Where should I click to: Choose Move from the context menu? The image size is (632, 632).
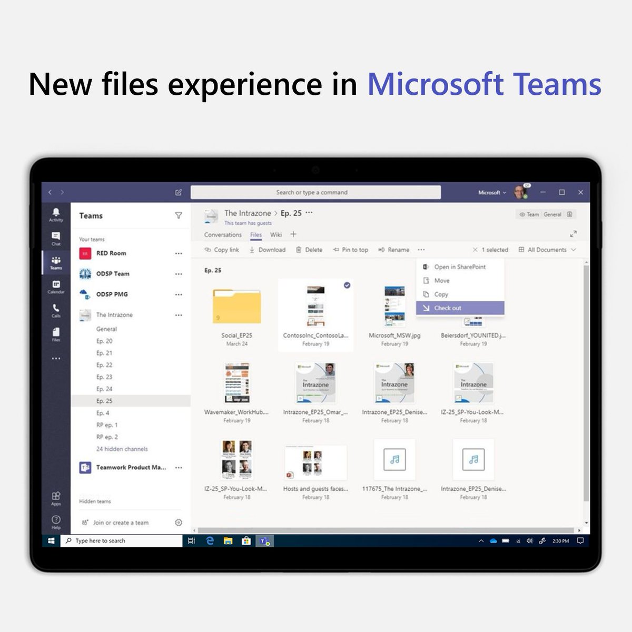click(460, 281)
